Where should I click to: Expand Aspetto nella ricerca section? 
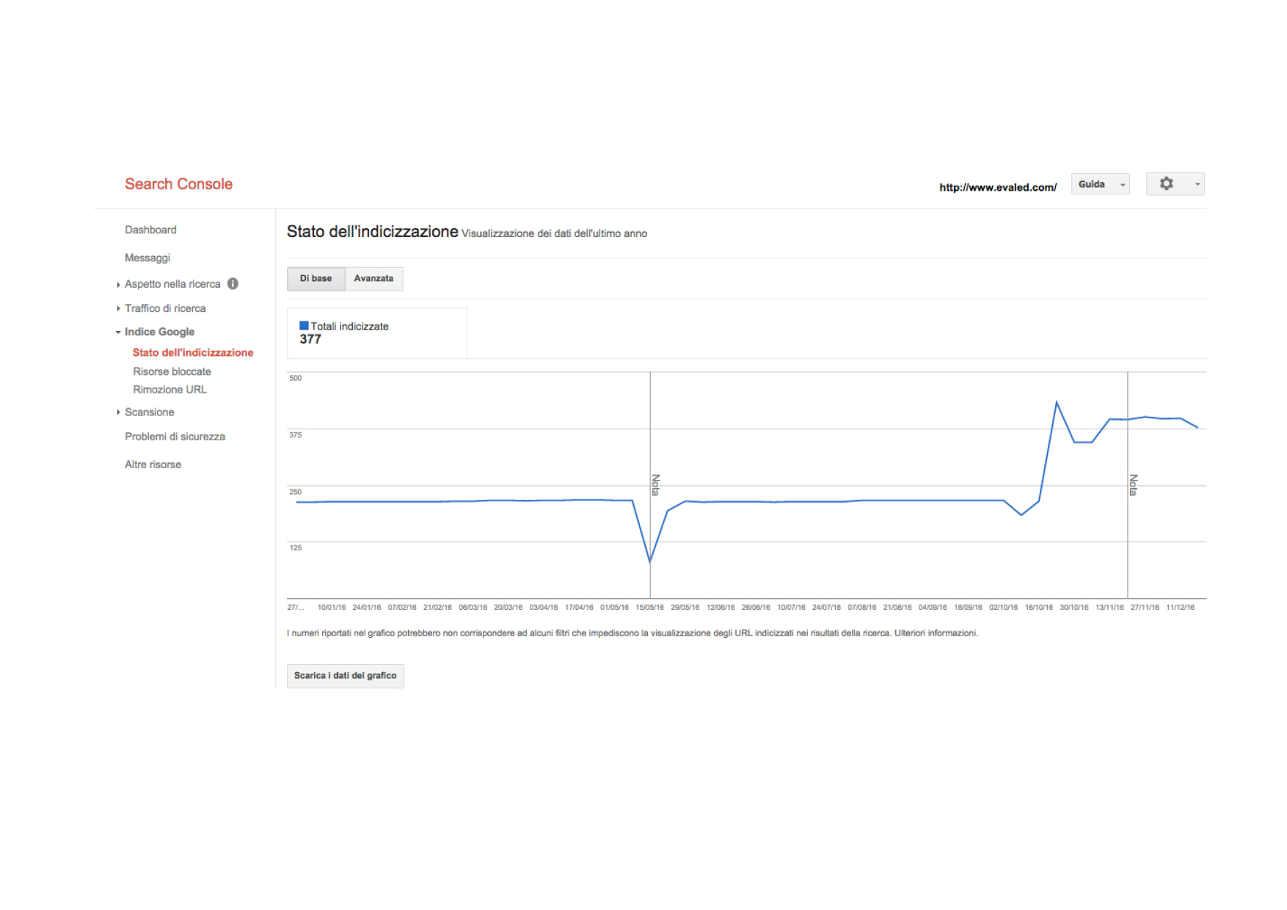click(x=118, y=285)
